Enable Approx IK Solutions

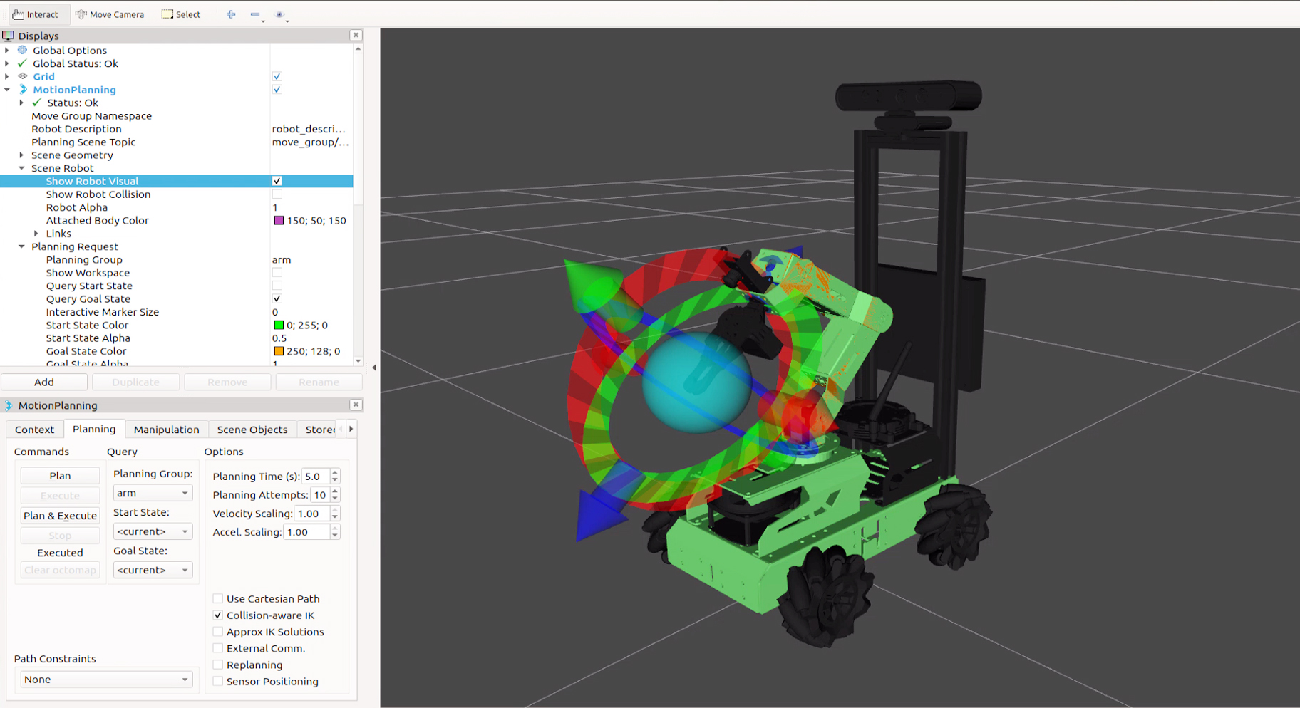point(218,631)
